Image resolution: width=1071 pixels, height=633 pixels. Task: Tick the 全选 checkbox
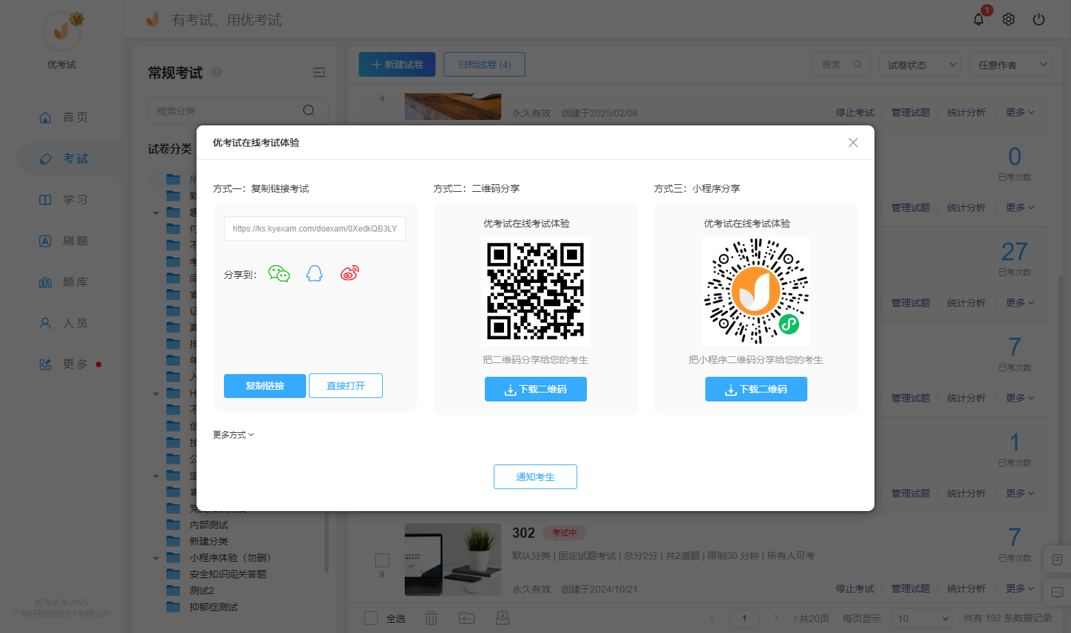pos(371,618)
